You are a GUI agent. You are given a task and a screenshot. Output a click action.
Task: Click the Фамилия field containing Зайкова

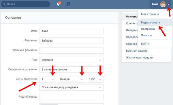72,41
